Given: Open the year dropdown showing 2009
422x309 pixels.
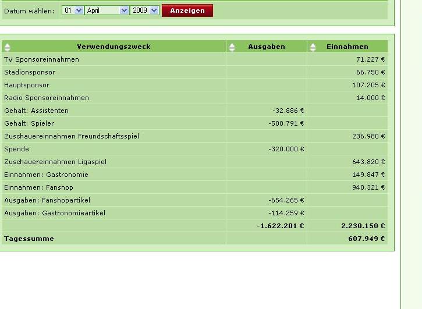Looking at the screenshot, I should (145, 10).
